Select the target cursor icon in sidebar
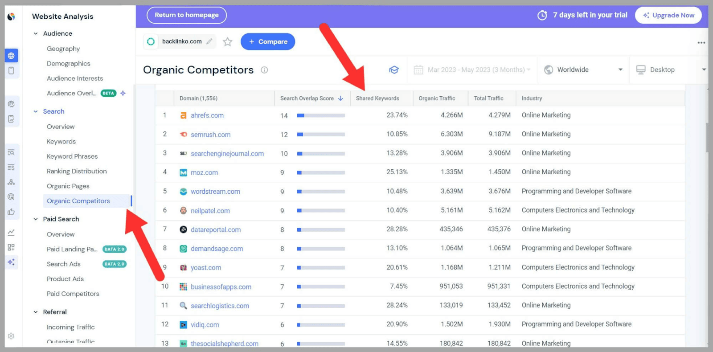The height and width of the screenshot is (352, 713). click(11, 196)
